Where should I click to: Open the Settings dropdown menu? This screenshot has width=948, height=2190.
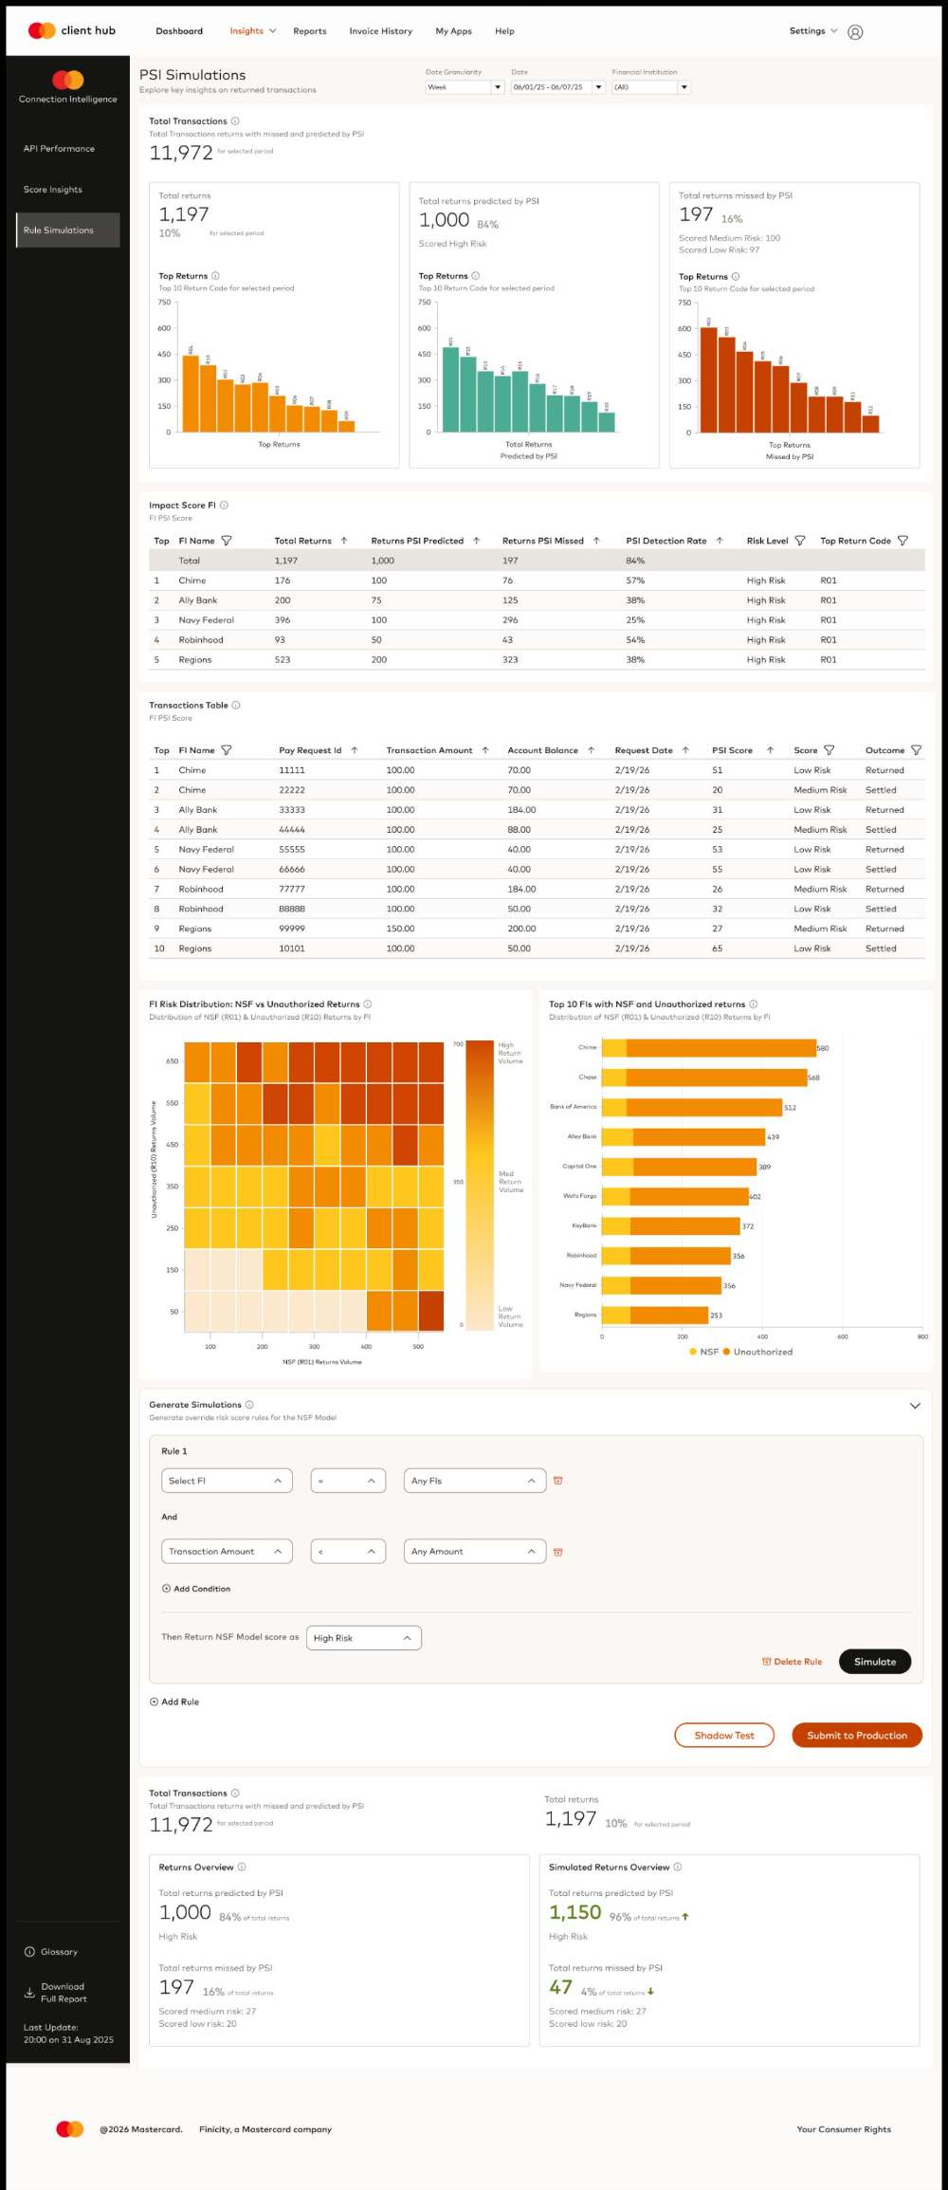813,31
